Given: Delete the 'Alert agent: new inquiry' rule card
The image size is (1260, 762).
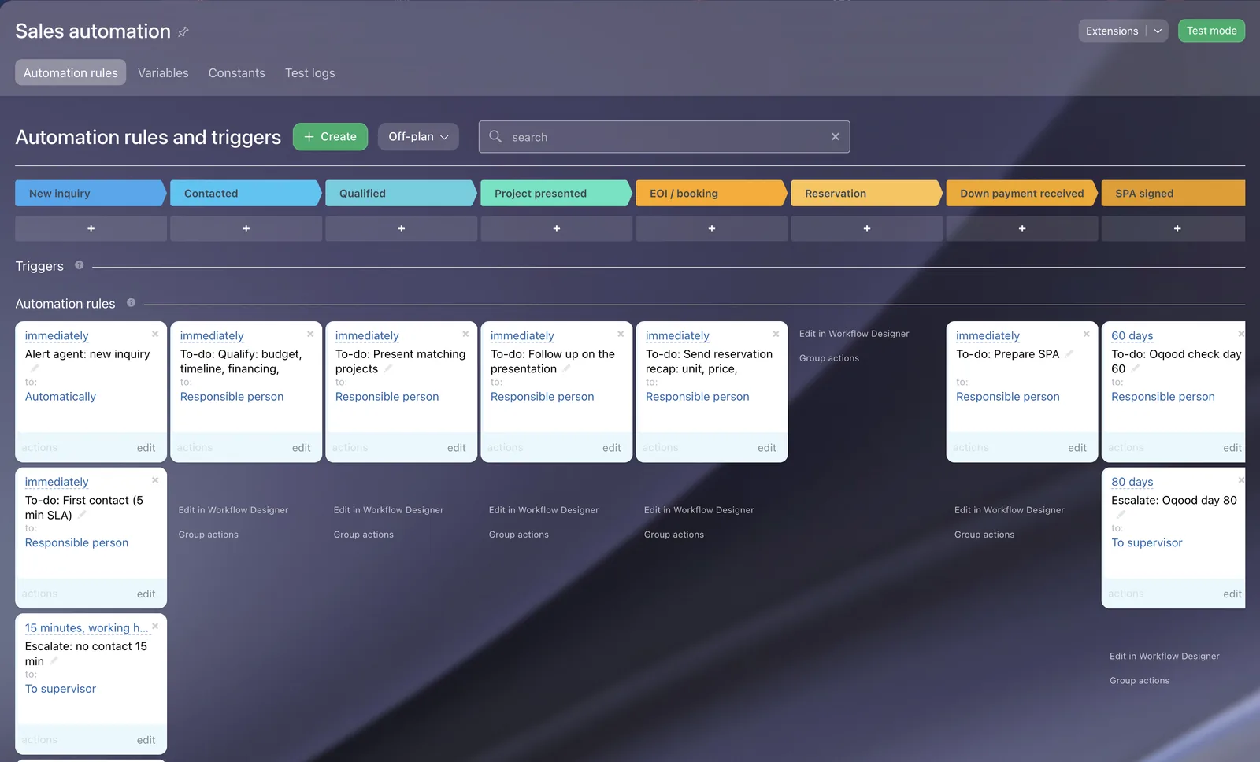Looking at the screenshot, I should [x=155, y=334].
